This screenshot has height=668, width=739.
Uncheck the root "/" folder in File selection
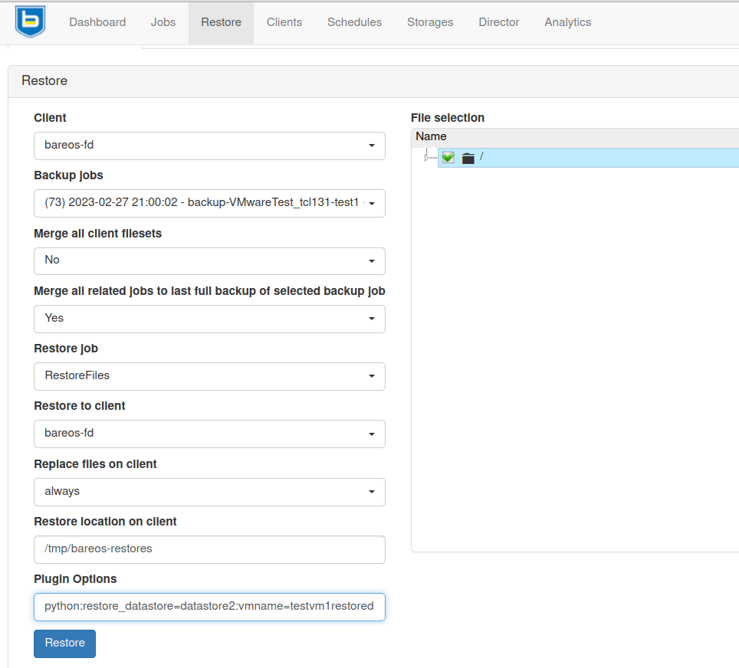pyautogui.click(x=448, y=157)
